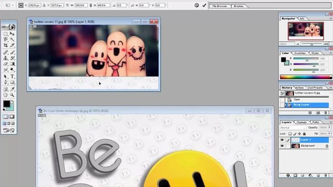Switch to the Channels tab
Viewport: 333px width, 187px height.
point(302,122)
